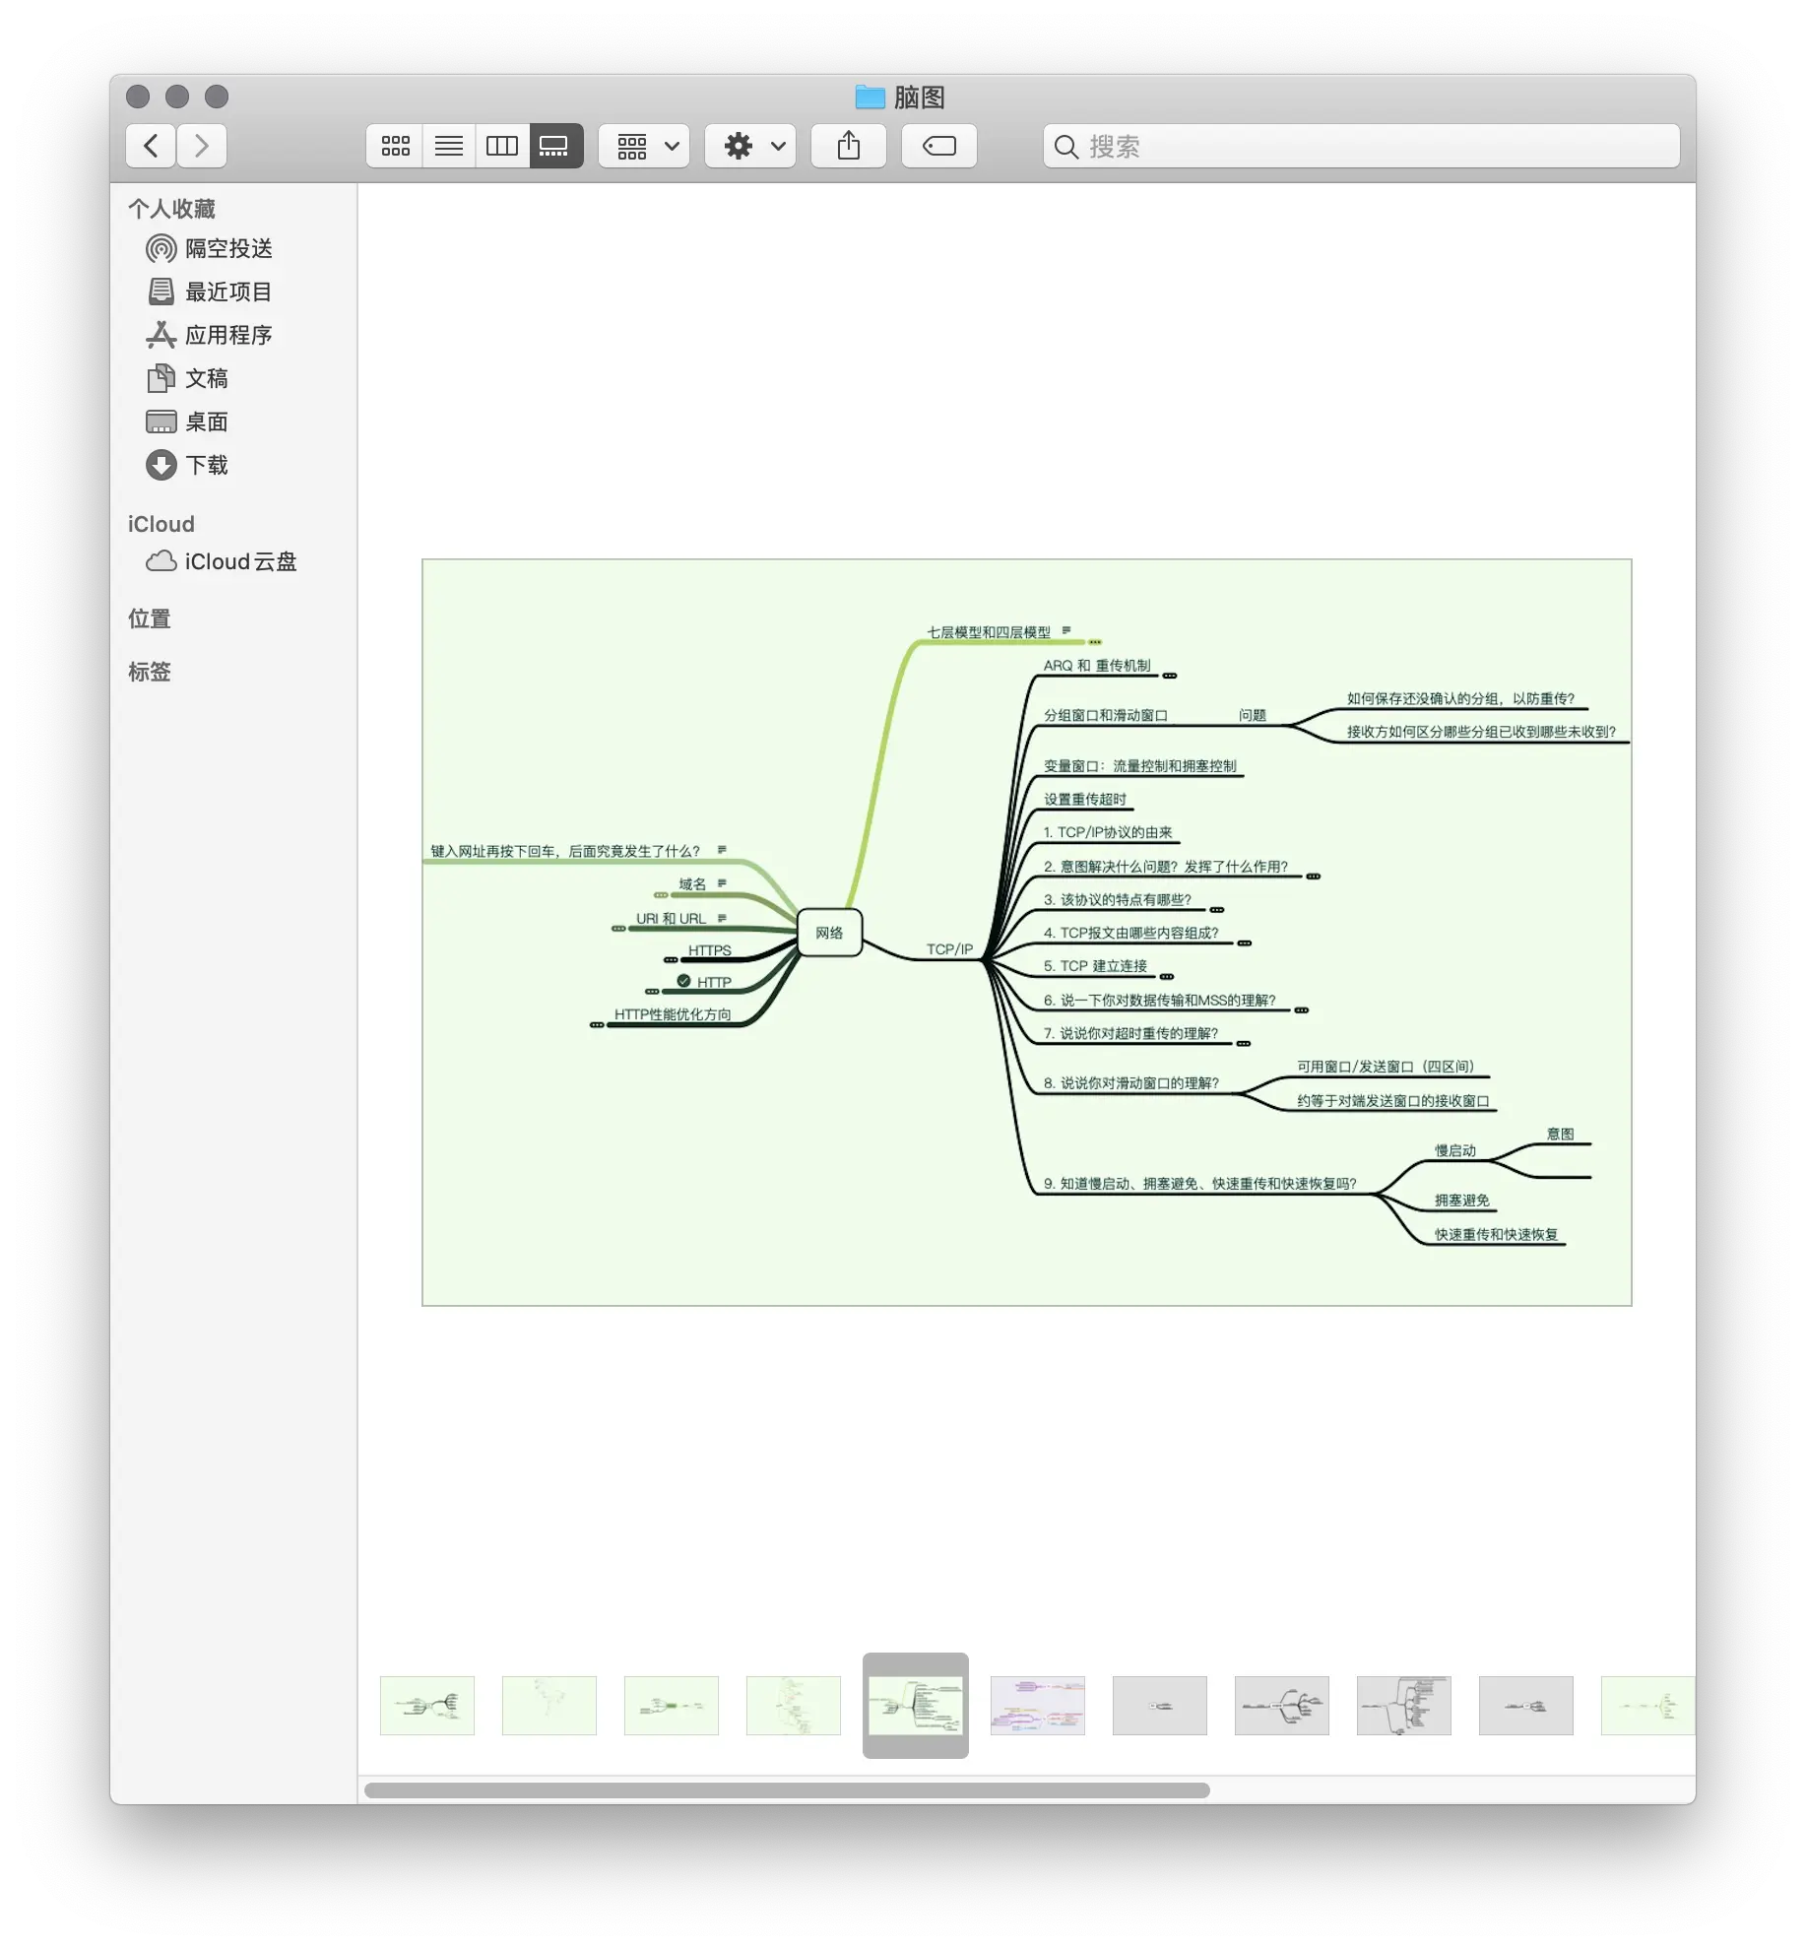Image resolution: width=1806 pixels, height=1950 pixels.
Task: Open 应用程序 in the sidebar
Action: click(x=210, y=335)
